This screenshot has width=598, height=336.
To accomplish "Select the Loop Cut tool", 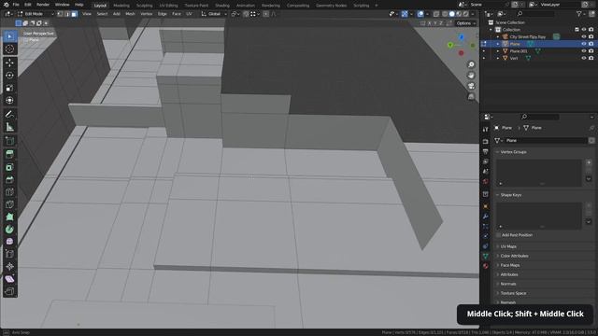I will pos(9,192).
